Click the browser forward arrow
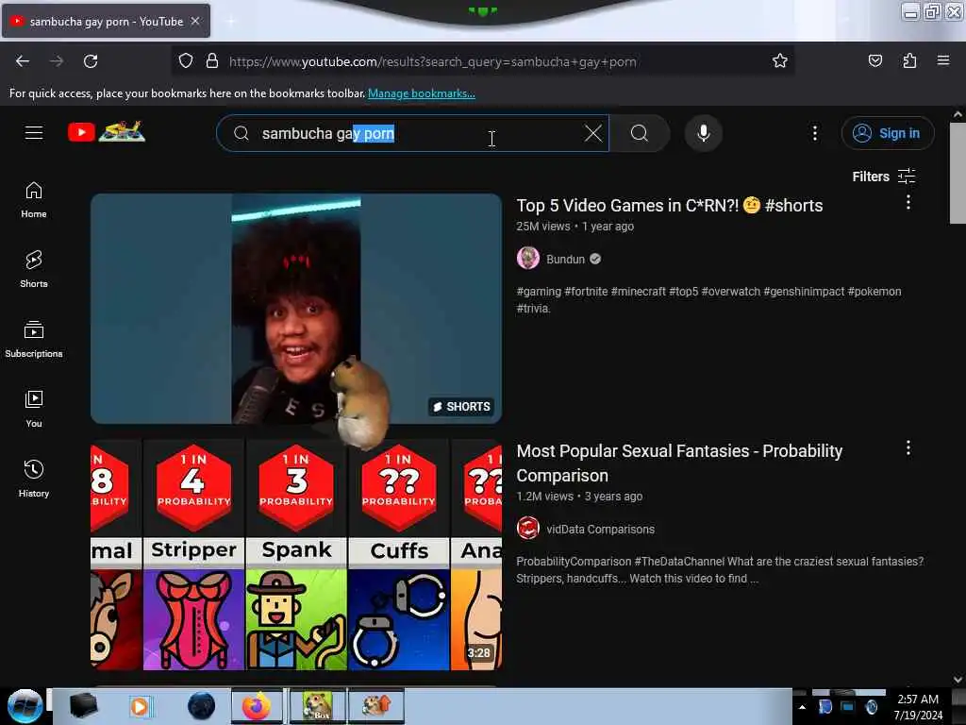The height and width of the screenshot is (725, 966). [56, 61]
